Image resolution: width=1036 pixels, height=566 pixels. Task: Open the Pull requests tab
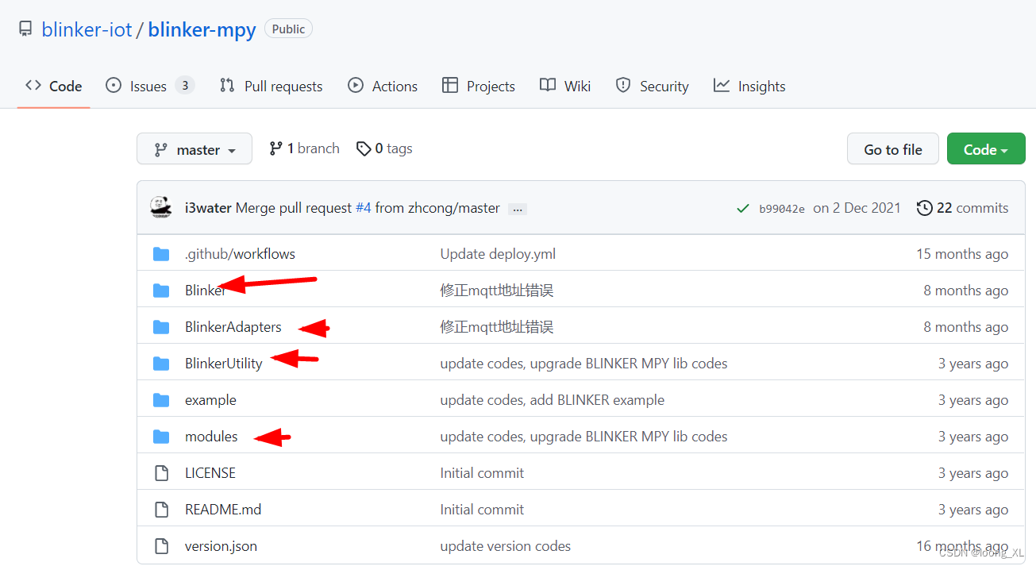[x=271, y=86]
